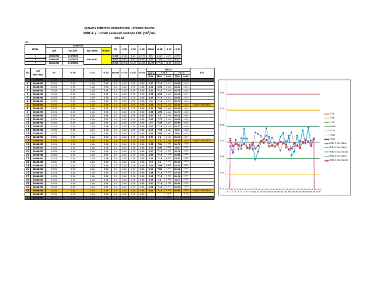Click the '+1 SD' entry in the chart legend
This screenshot has width=387, height=298.
pyautogui.click(x=330, y=131)
